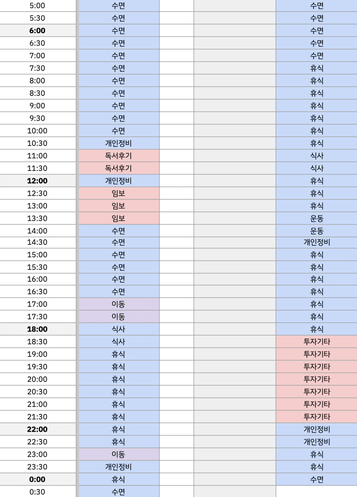This screenshot has height=497, width=357.
Task: Select the bold 0:00 time cell
Action: coord(37,479)
